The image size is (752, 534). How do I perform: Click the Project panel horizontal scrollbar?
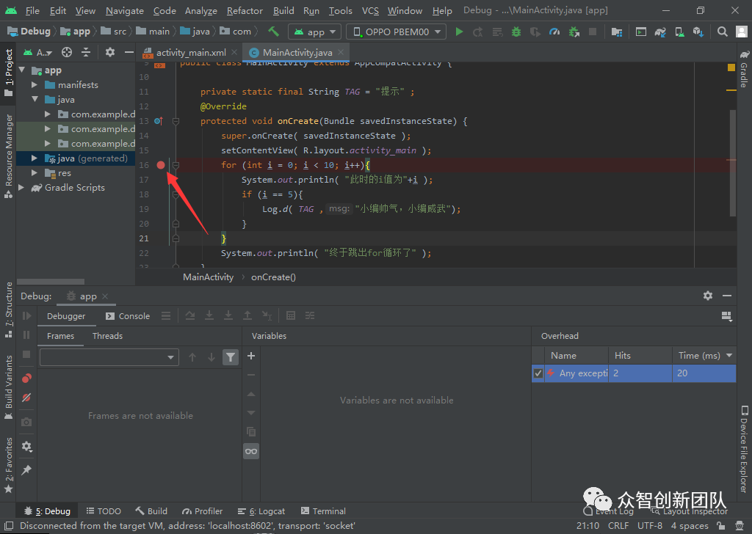coord(51,282)
